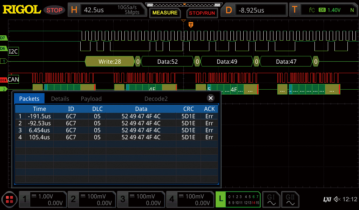Switch to the Details tab

point(60,99)
